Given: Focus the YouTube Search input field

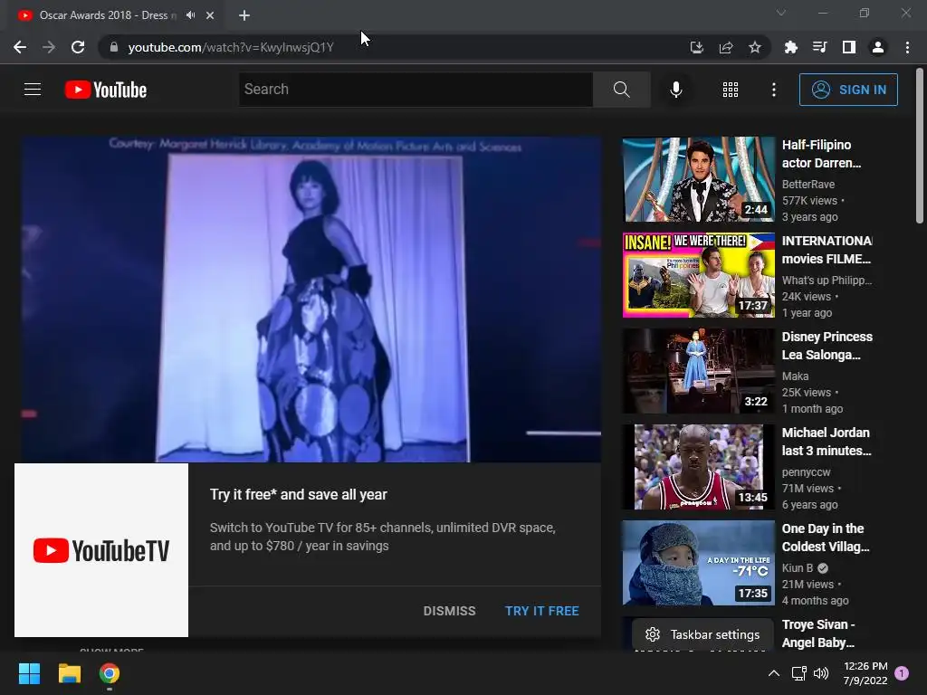Looking at the screenshot, I should click(416, 90).
